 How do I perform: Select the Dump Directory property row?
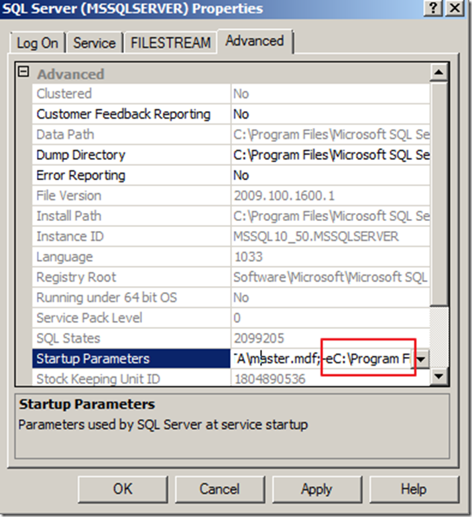[231, 155]
